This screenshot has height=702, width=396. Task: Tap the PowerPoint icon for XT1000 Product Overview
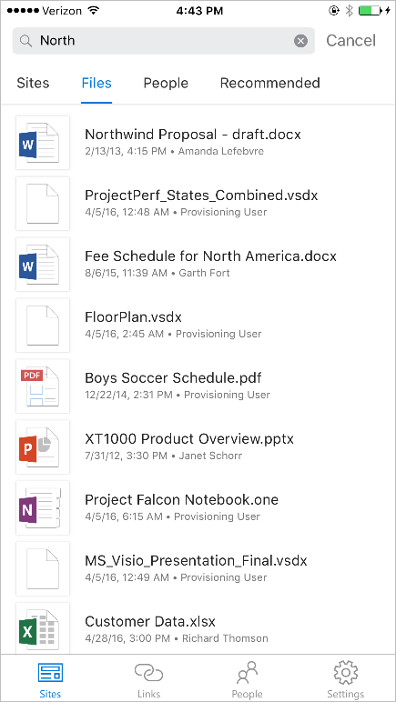[x=43, y=447]
